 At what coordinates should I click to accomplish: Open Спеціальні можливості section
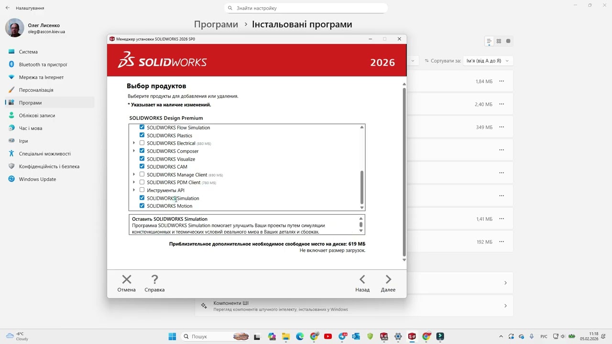pyautogui.click(x=49, y=153)
